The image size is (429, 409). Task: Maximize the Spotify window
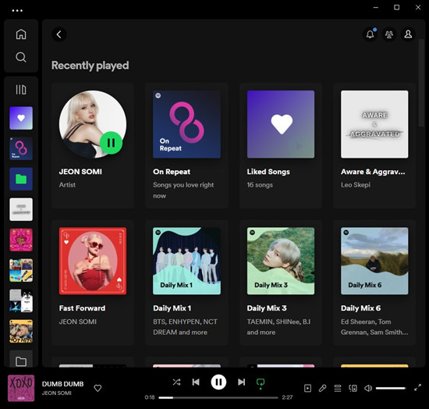coord(396,7)
